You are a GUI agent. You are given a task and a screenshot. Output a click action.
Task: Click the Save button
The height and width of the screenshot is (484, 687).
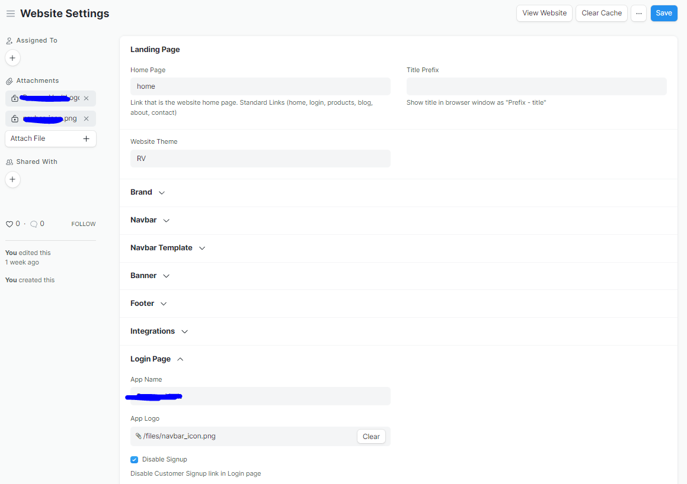pyautogui.click(x=663, y=13)
